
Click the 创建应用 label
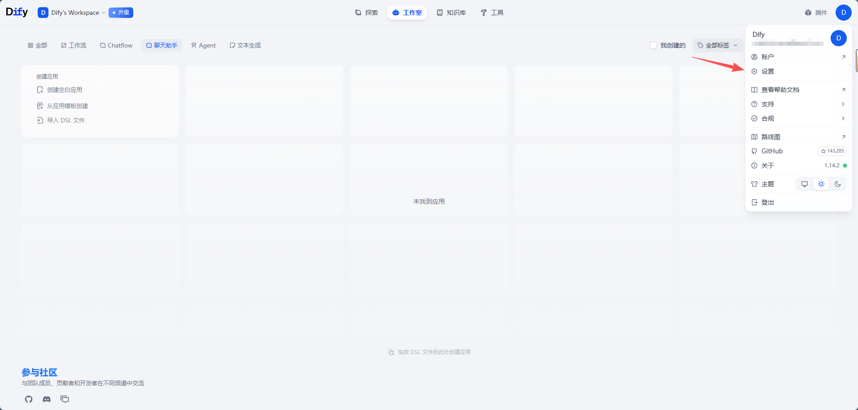pyautogui.click(x=47, y=77)
